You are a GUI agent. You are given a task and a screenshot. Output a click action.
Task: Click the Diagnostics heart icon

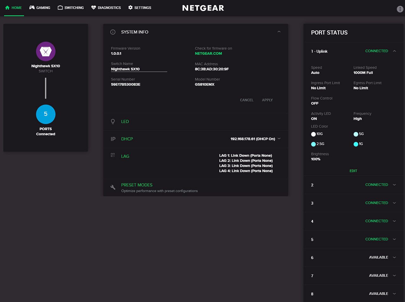click(94, 8)
